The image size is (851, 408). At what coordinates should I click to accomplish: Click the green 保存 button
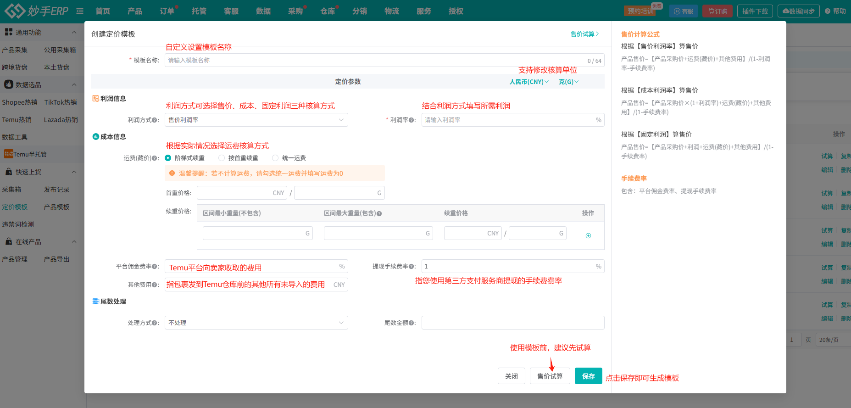coord(588,376)
